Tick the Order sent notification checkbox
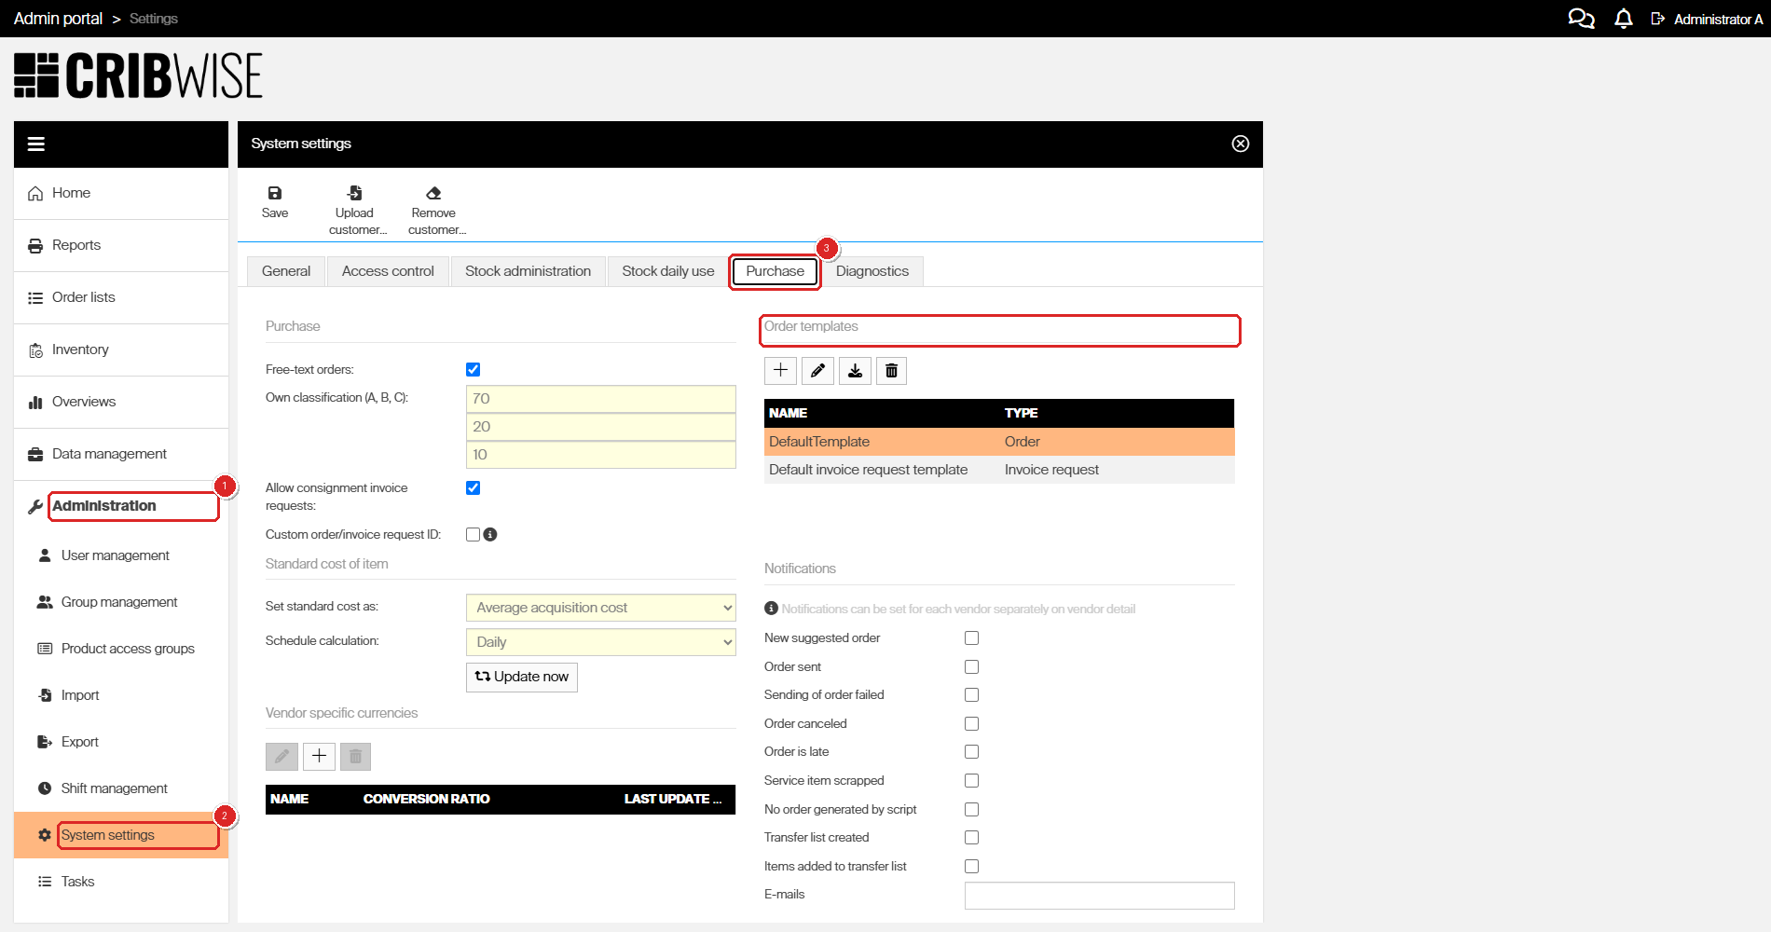The height and width of the screenshot is (932, 1771). 972,667
